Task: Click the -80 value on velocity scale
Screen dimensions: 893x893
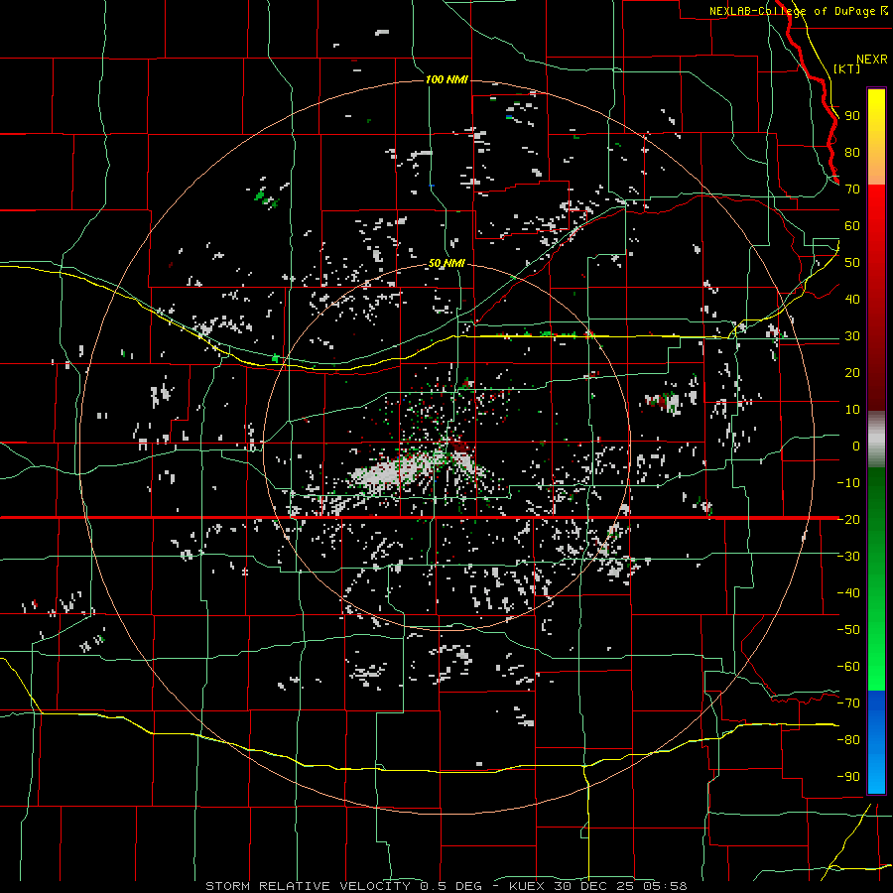Action: (x=848, y=740)
